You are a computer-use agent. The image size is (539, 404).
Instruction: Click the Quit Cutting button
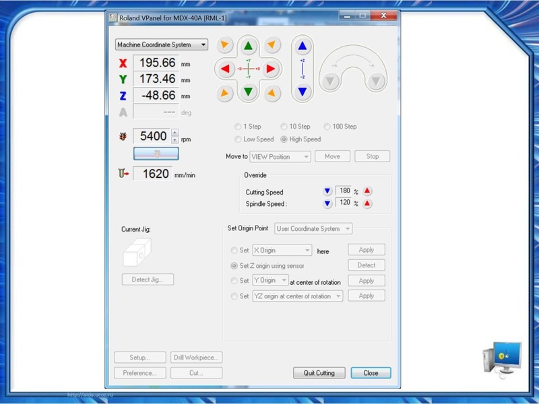coord(319,373)
